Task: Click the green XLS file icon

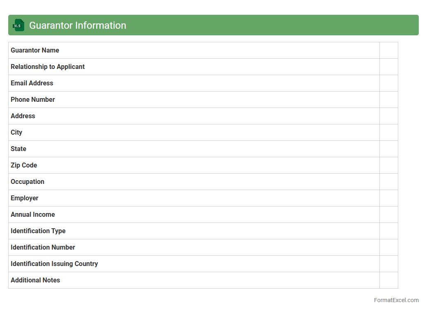Action: (x=18, y=25)
